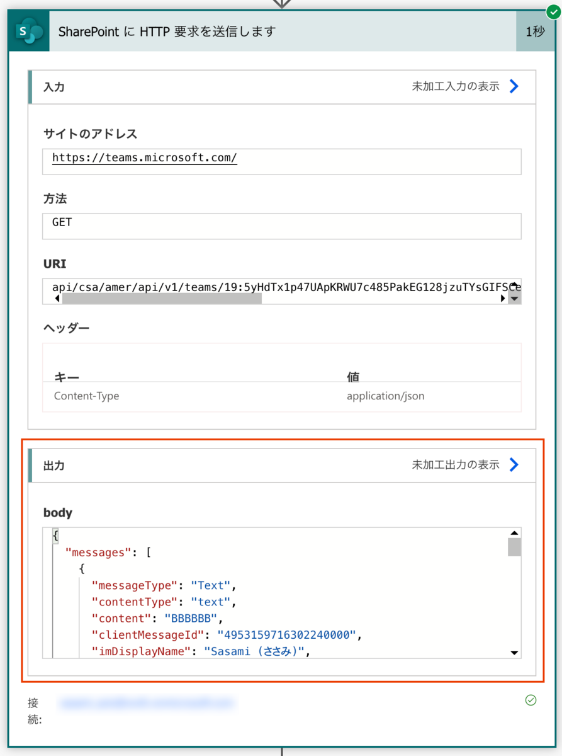Click the '"contentType"' JSON key in body
The width and height of the screenshot is (562, 756).
pos(135,602)
